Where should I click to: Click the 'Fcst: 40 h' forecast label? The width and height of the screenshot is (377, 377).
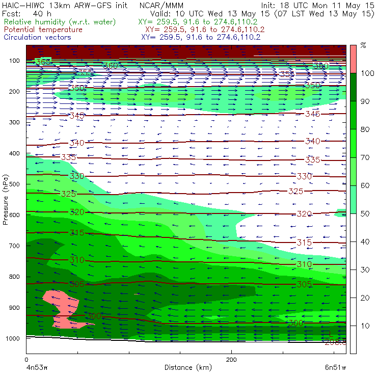click(x=26, y=14)
